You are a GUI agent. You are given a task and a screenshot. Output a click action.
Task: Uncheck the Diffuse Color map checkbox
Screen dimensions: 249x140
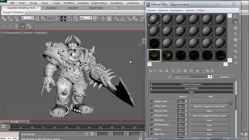click(152, 106)
